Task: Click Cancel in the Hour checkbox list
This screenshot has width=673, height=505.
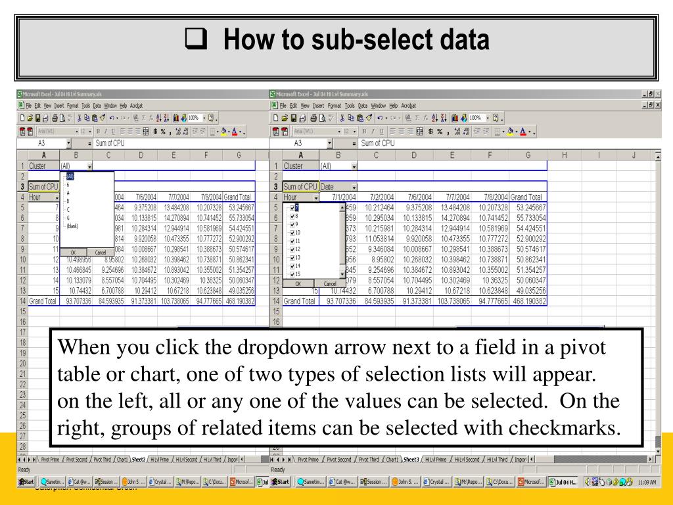Action: click(x=330, y=284)
